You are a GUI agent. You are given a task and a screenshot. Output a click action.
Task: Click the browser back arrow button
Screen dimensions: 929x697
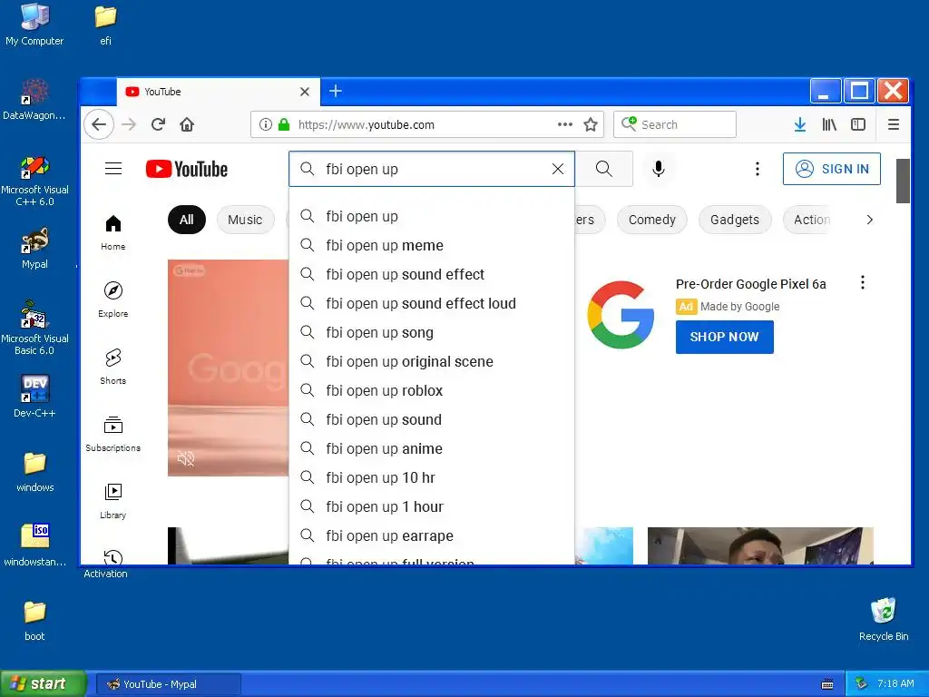[98, 124]
